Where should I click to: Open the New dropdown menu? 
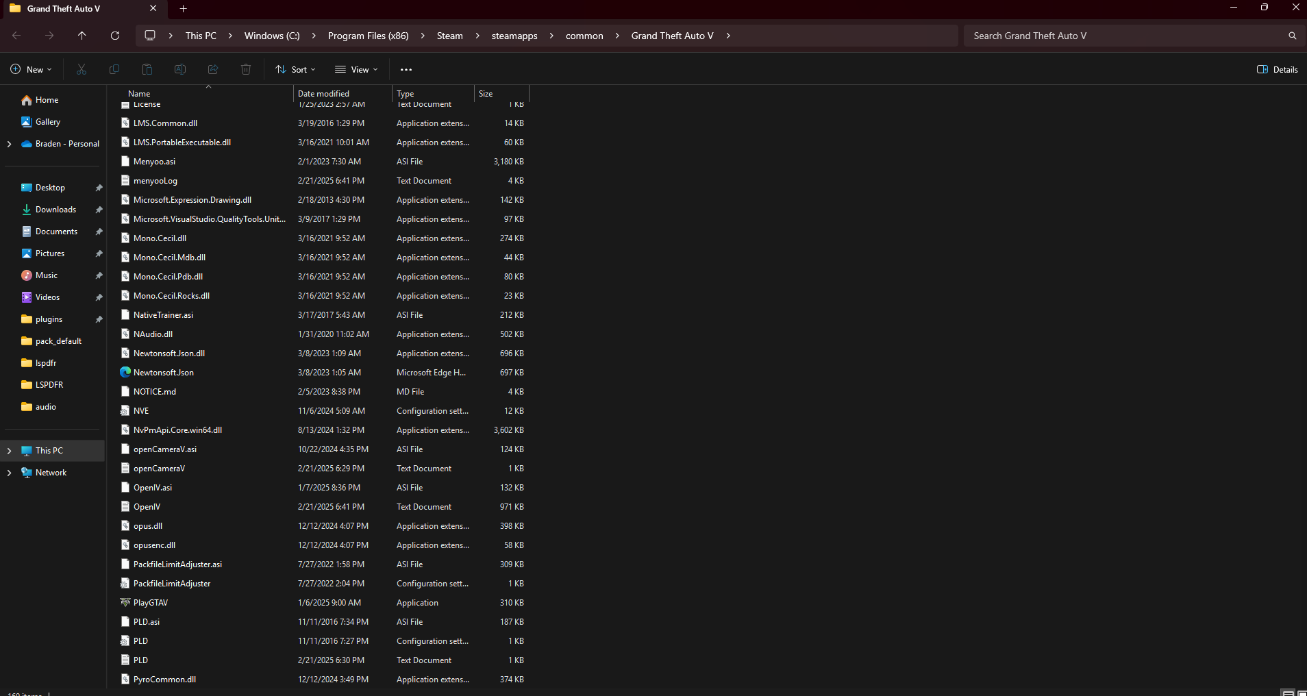click(32, 69)
